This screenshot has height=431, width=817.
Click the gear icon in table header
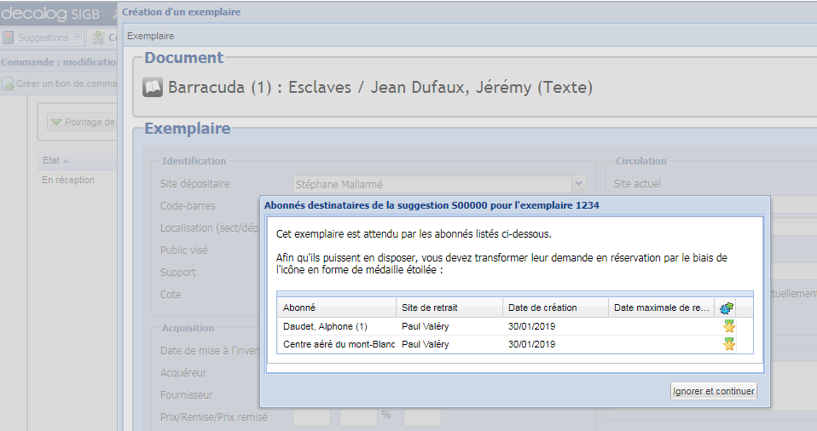[x=727, y=307]
